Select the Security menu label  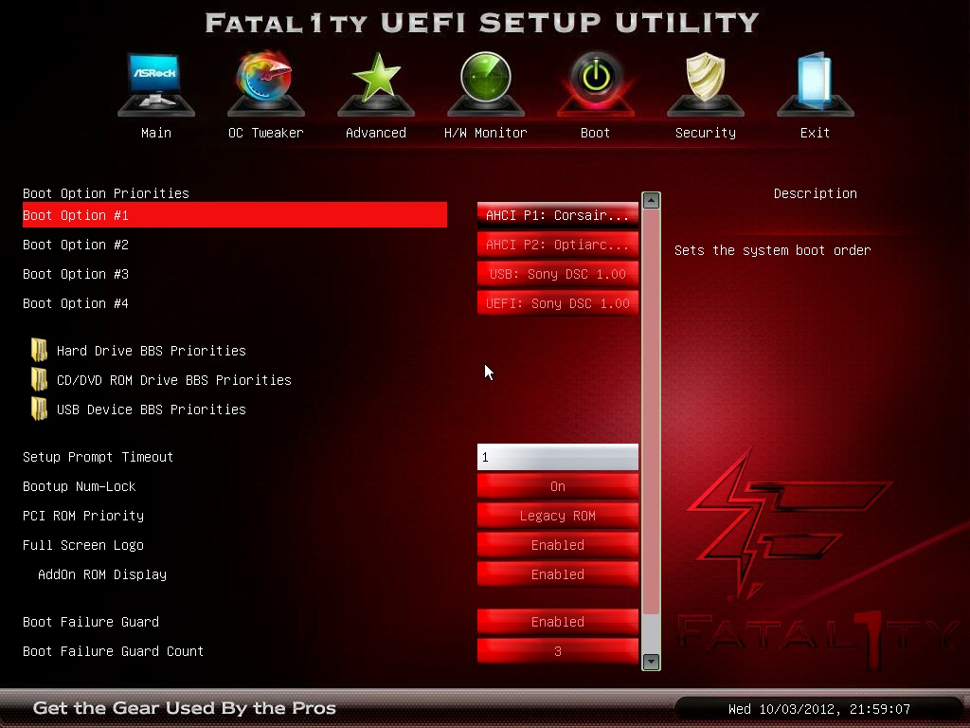[x=705, y=133]
